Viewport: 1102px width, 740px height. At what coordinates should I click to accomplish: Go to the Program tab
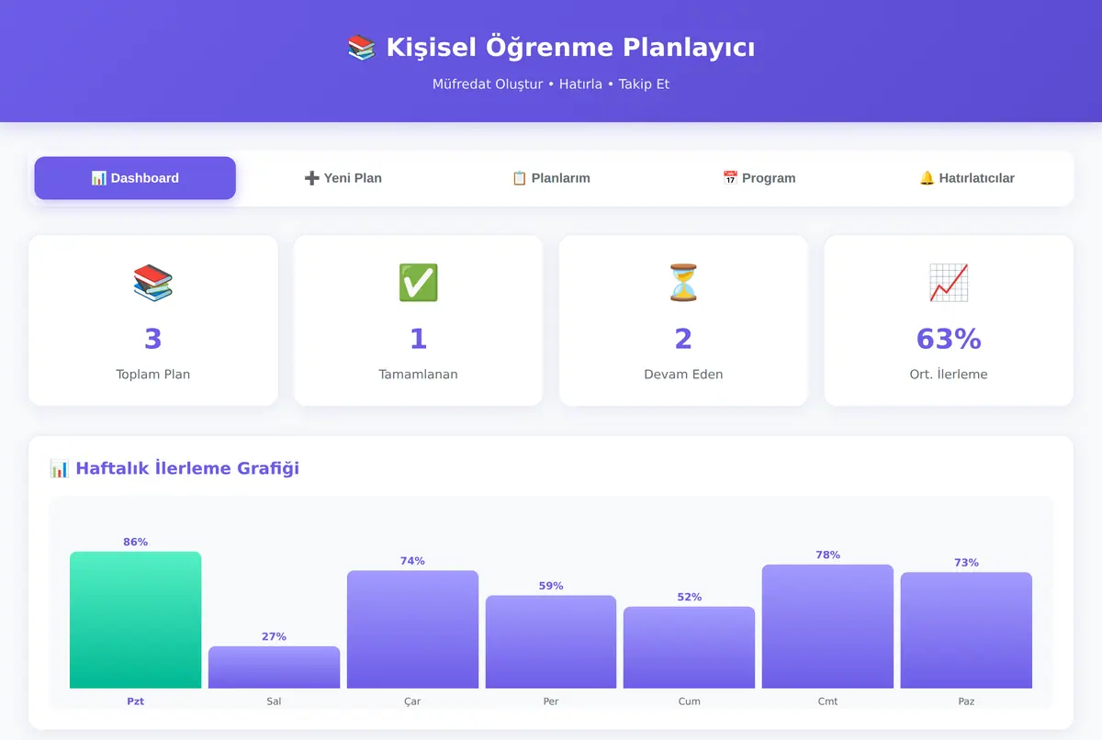pos(759,178)
